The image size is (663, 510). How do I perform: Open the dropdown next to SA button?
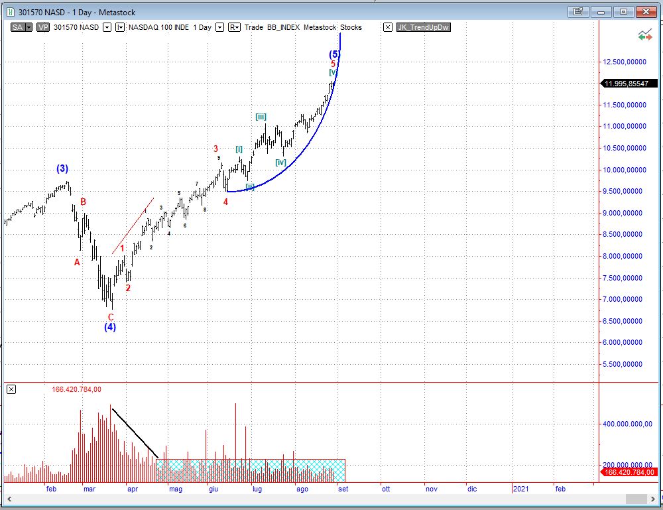29,27
